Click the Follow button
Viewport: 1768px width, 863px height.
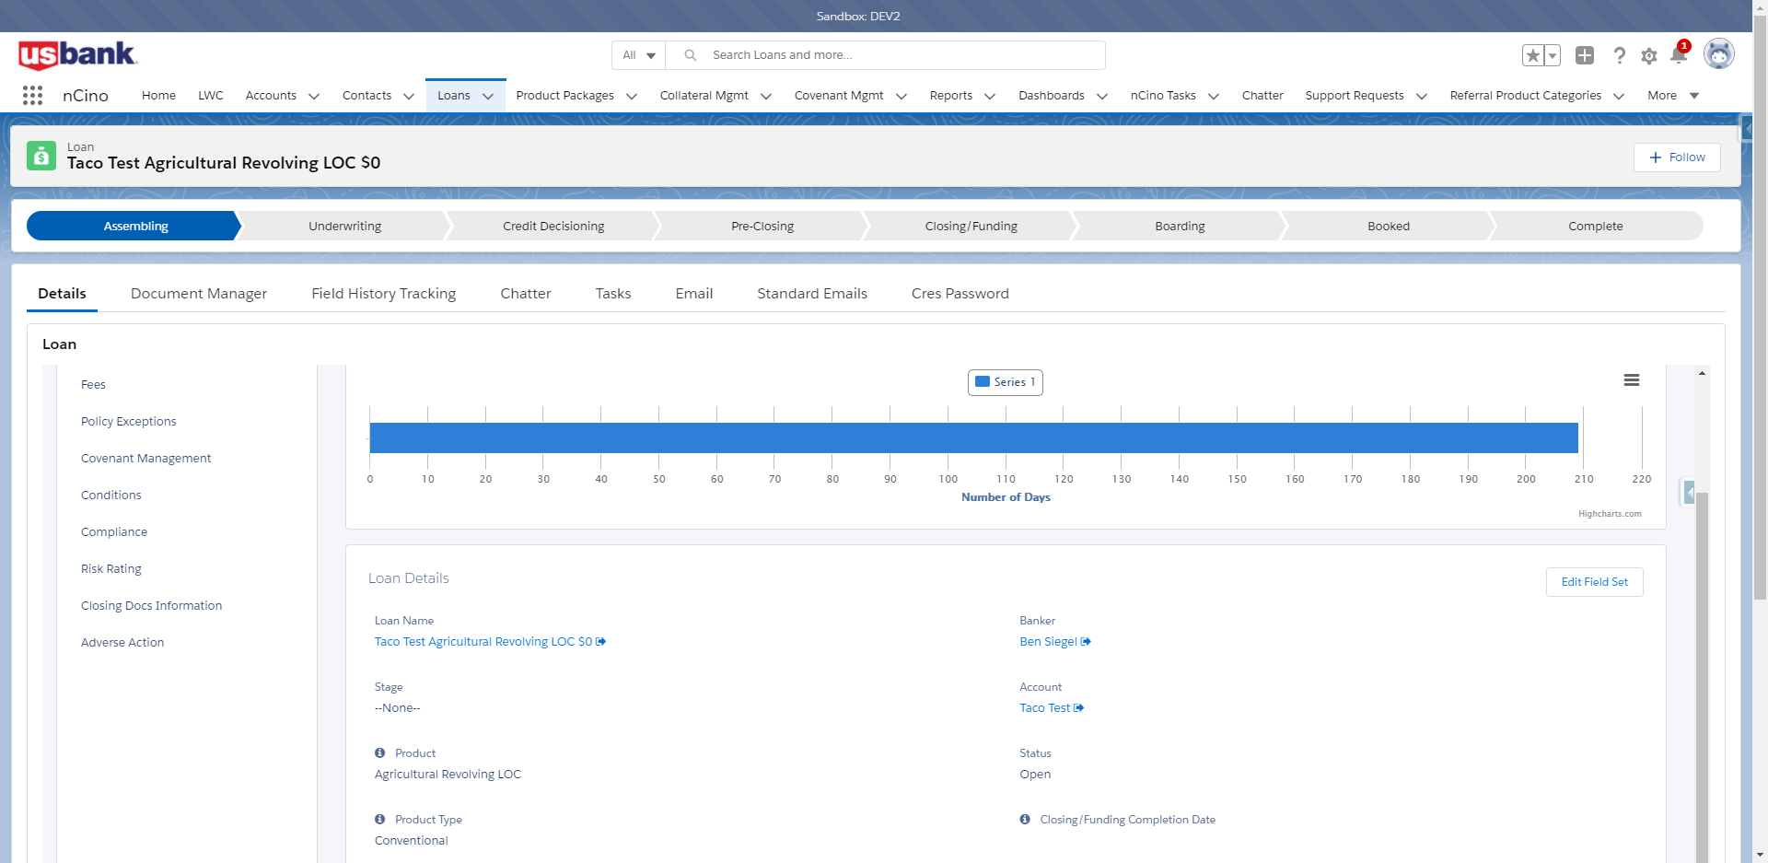(x=1677, y=157)
